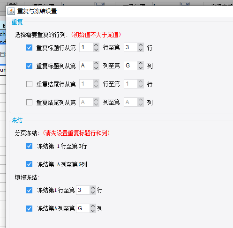Click the 重复与冻结设置 dialog title
The image size is (233, 228).
(x=37, y=11)
